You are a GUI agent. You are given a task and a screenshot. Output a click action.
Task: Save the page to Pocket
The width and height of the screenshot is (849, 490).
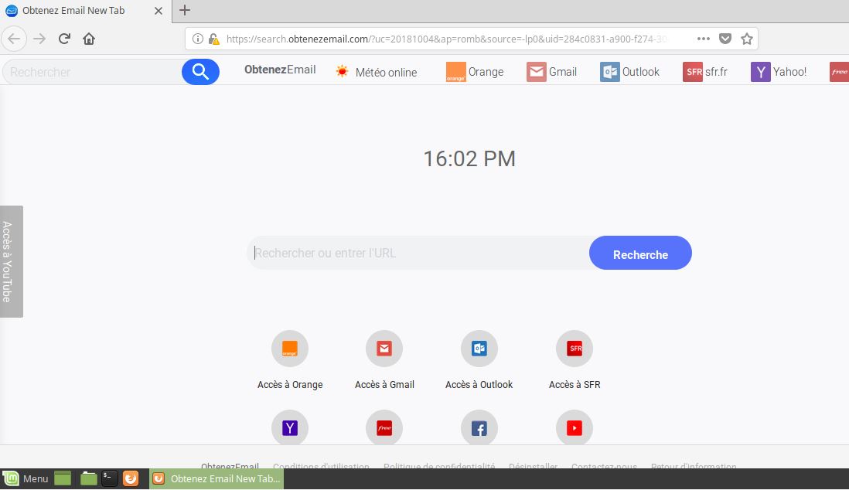click(725, 39)
